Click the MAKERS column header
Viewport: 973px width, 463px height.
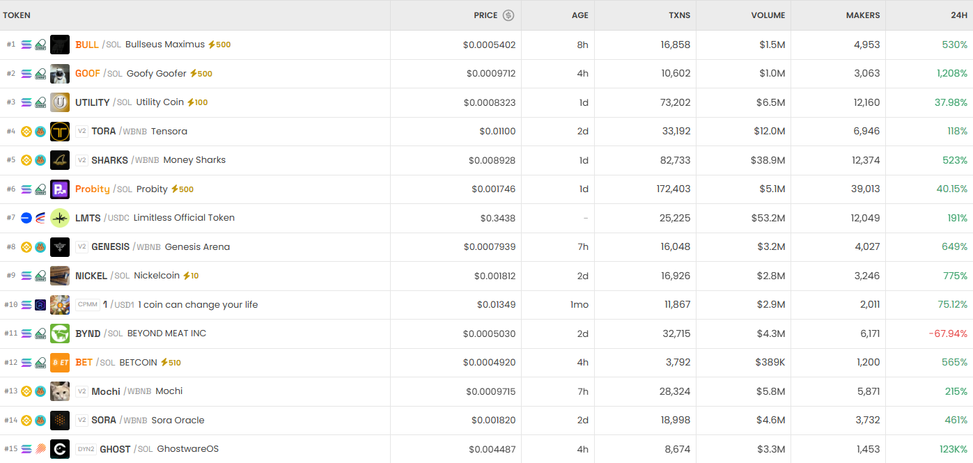tap(862, 15)
